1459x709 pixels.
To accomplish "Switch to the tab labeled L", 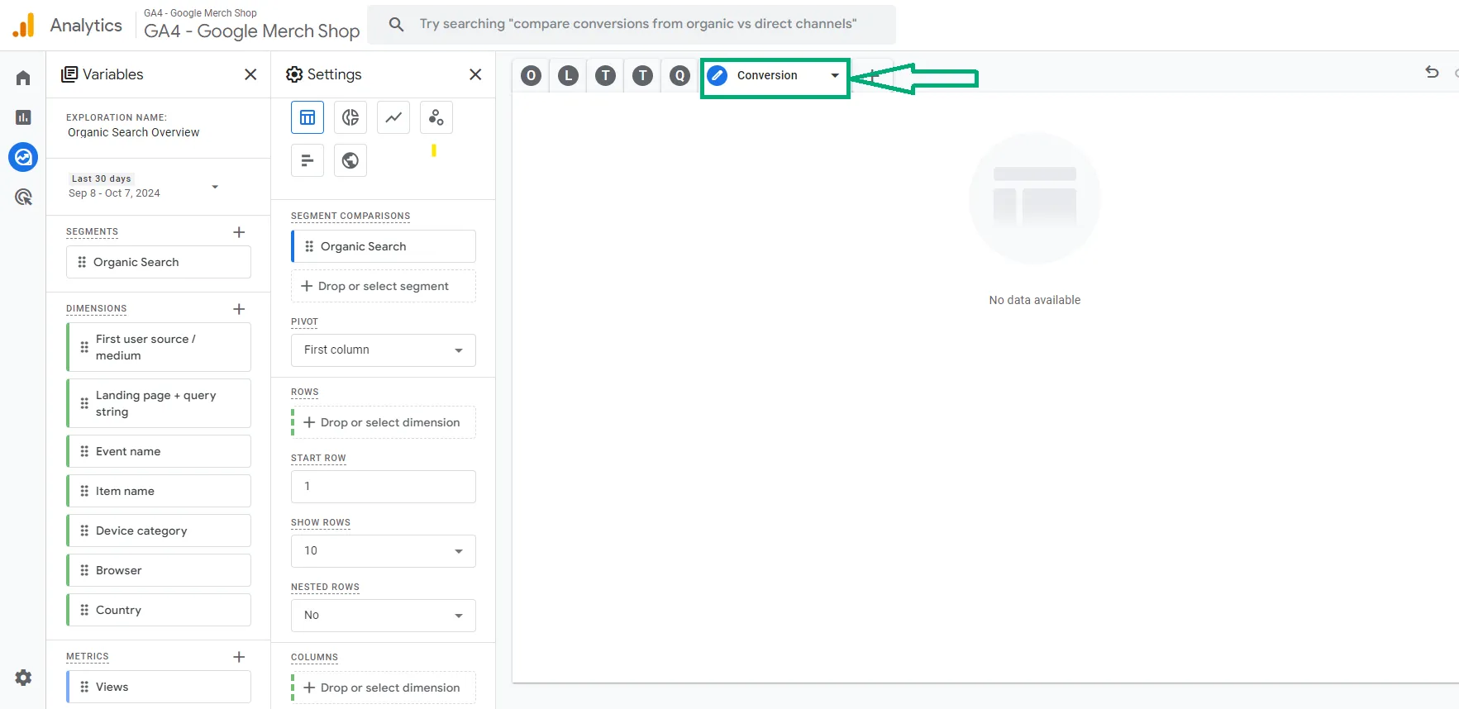I will 568,76.
